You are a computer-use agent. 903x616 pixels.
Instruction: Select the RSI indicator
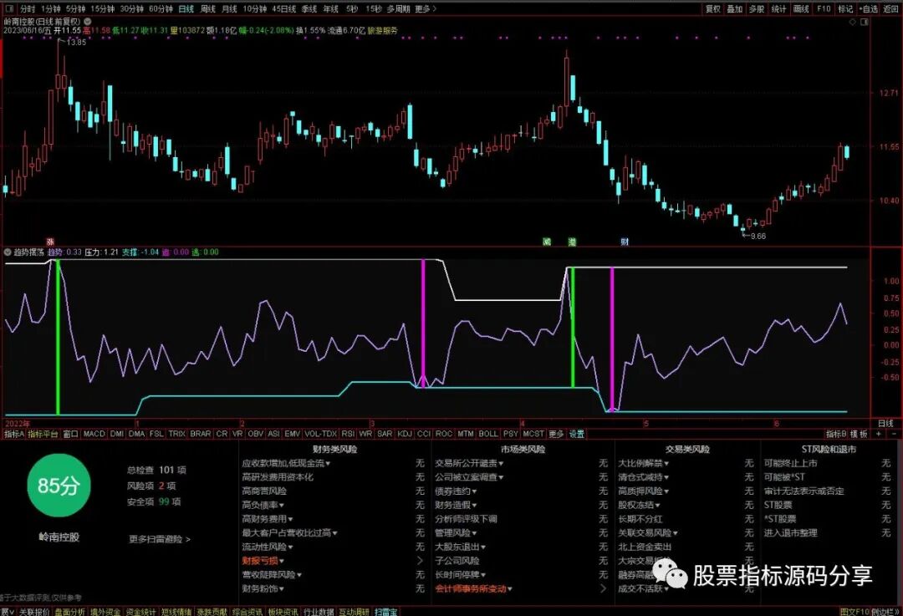coord(348,434)
